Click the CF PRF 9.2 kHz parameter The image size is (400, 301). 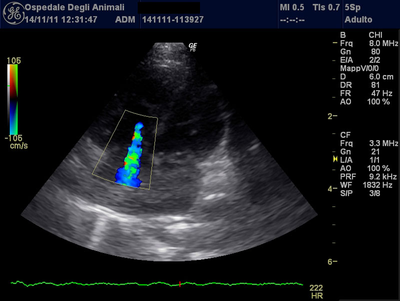[368, 176]
